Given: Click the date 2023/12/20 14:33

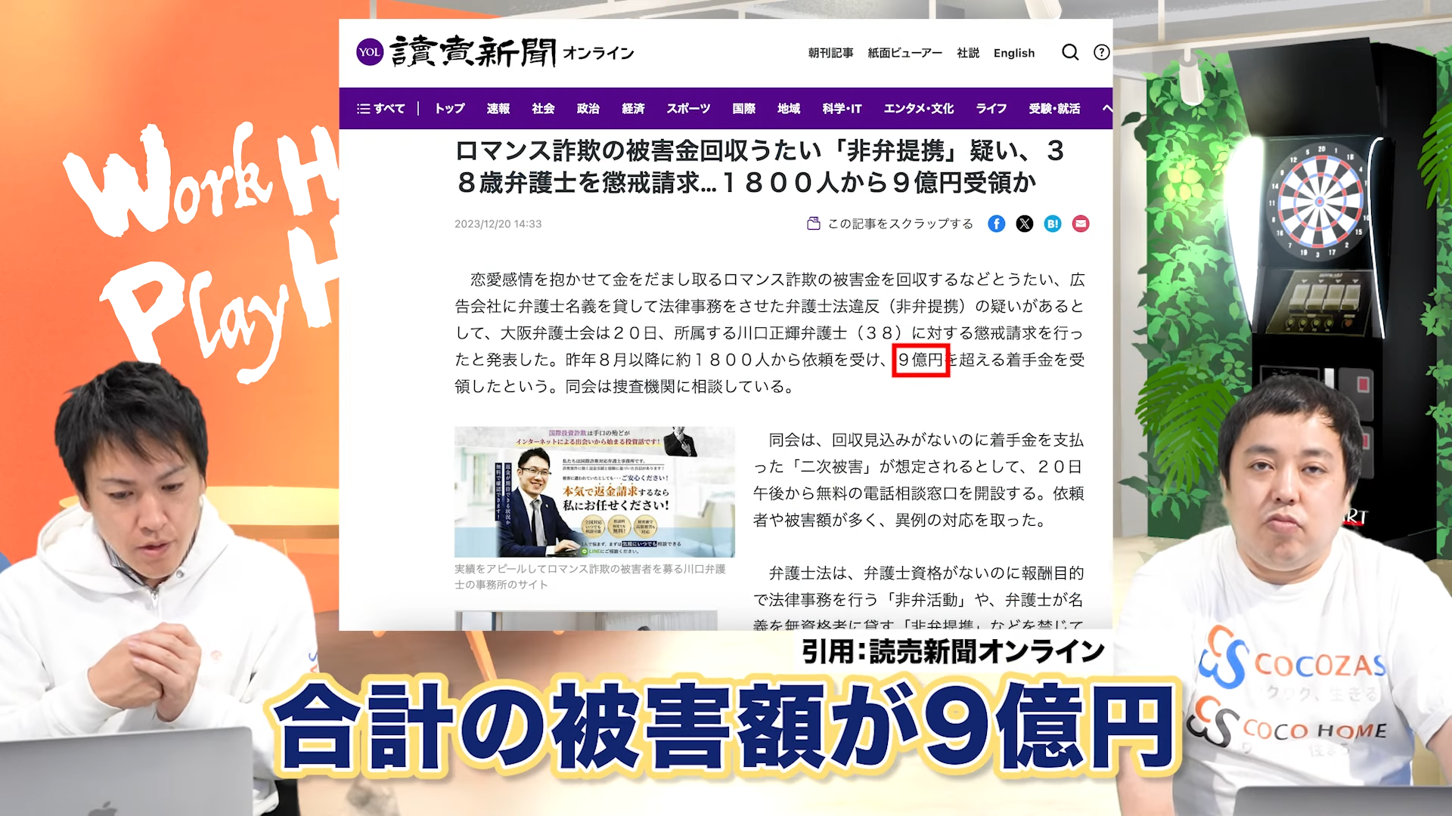Looking at the screenshot, I should click(498, 224).
